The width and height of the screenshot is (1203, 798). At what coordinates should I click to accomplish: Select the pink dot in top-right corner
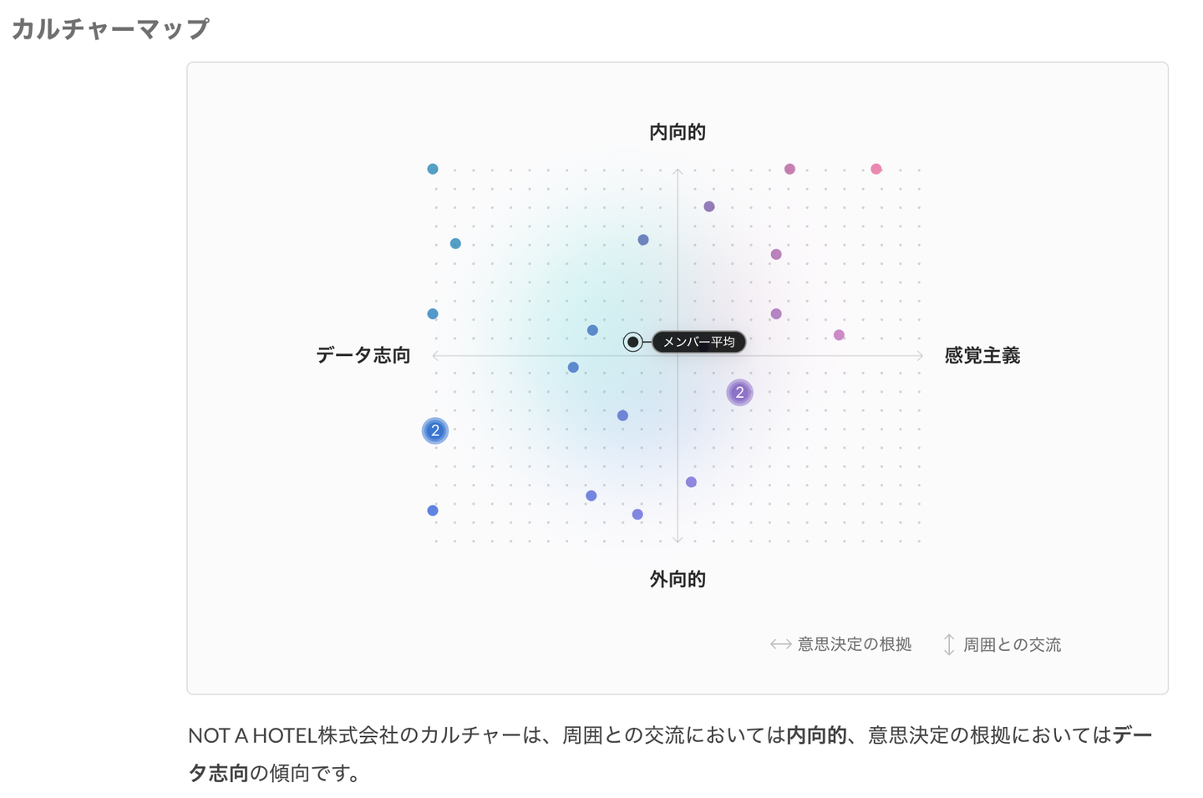tap(876, 169)
